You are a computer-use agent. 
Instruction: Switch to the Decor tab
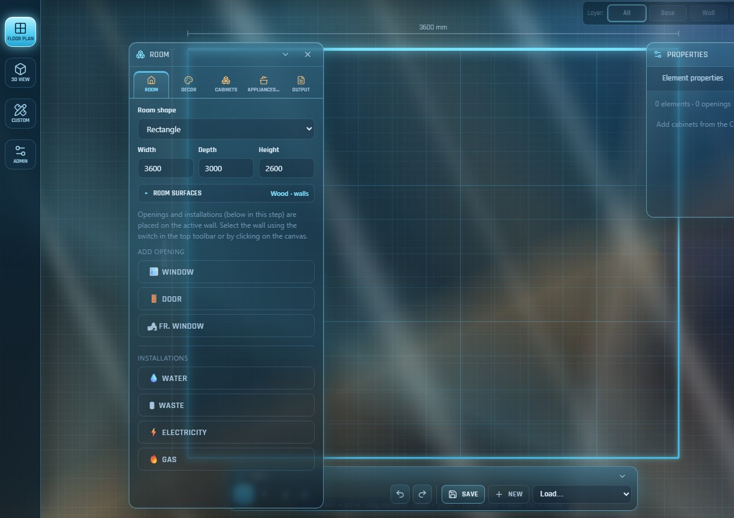(188, 84)
